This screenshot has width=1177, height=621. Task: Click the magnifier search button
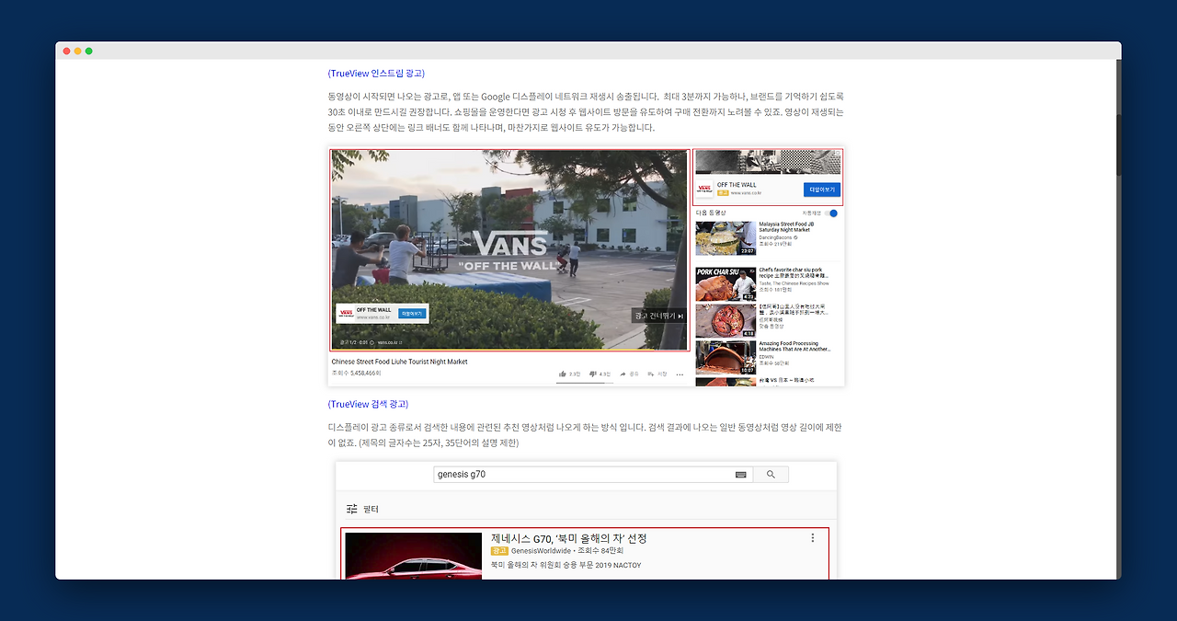click(771, 475)
